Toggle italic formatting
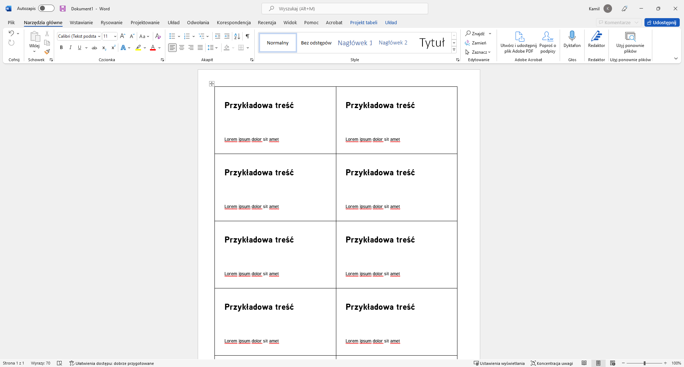Screen dimensions: 684x367 pyautogui.click(x=71, y=48)
